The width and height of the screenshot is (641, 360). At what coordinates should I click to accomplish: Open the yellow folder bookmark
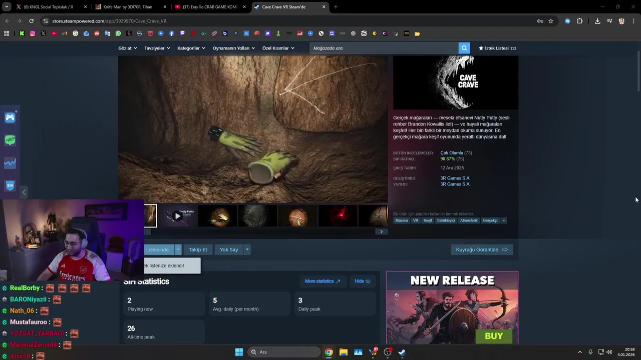pyautogui.click(x=417, y=33)
